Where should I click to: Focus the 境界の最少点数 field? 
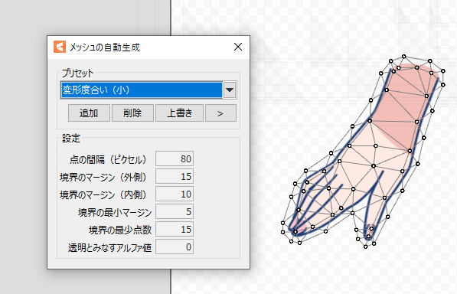point(175,230)
